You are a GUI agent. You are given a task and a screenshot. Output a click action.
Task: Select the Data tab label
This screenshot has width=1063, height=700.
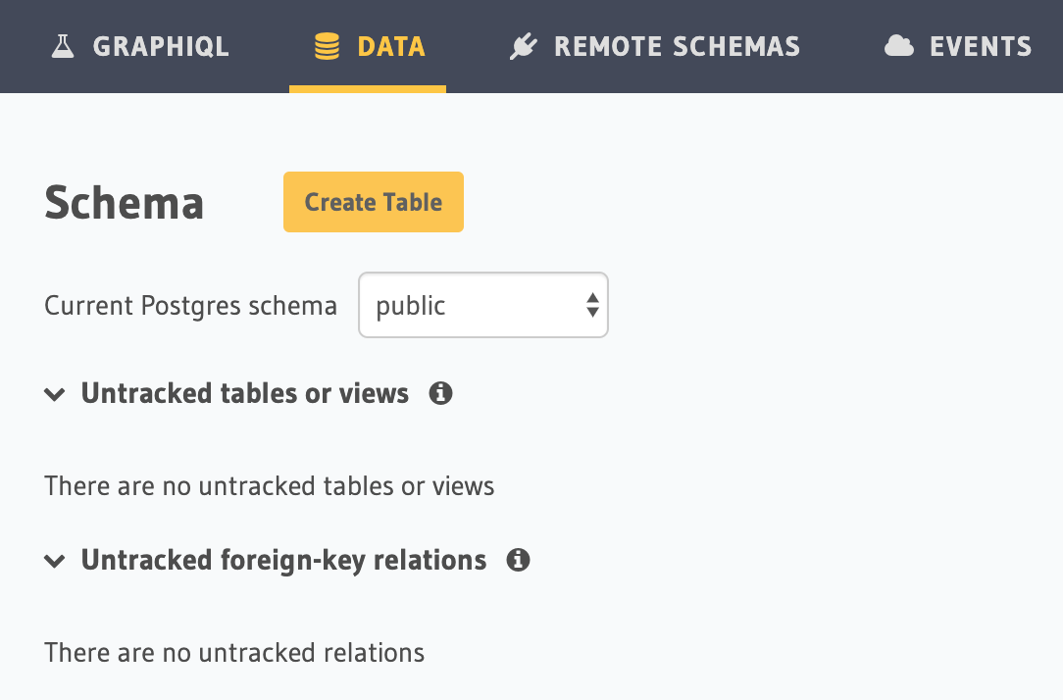pos(391,46)
